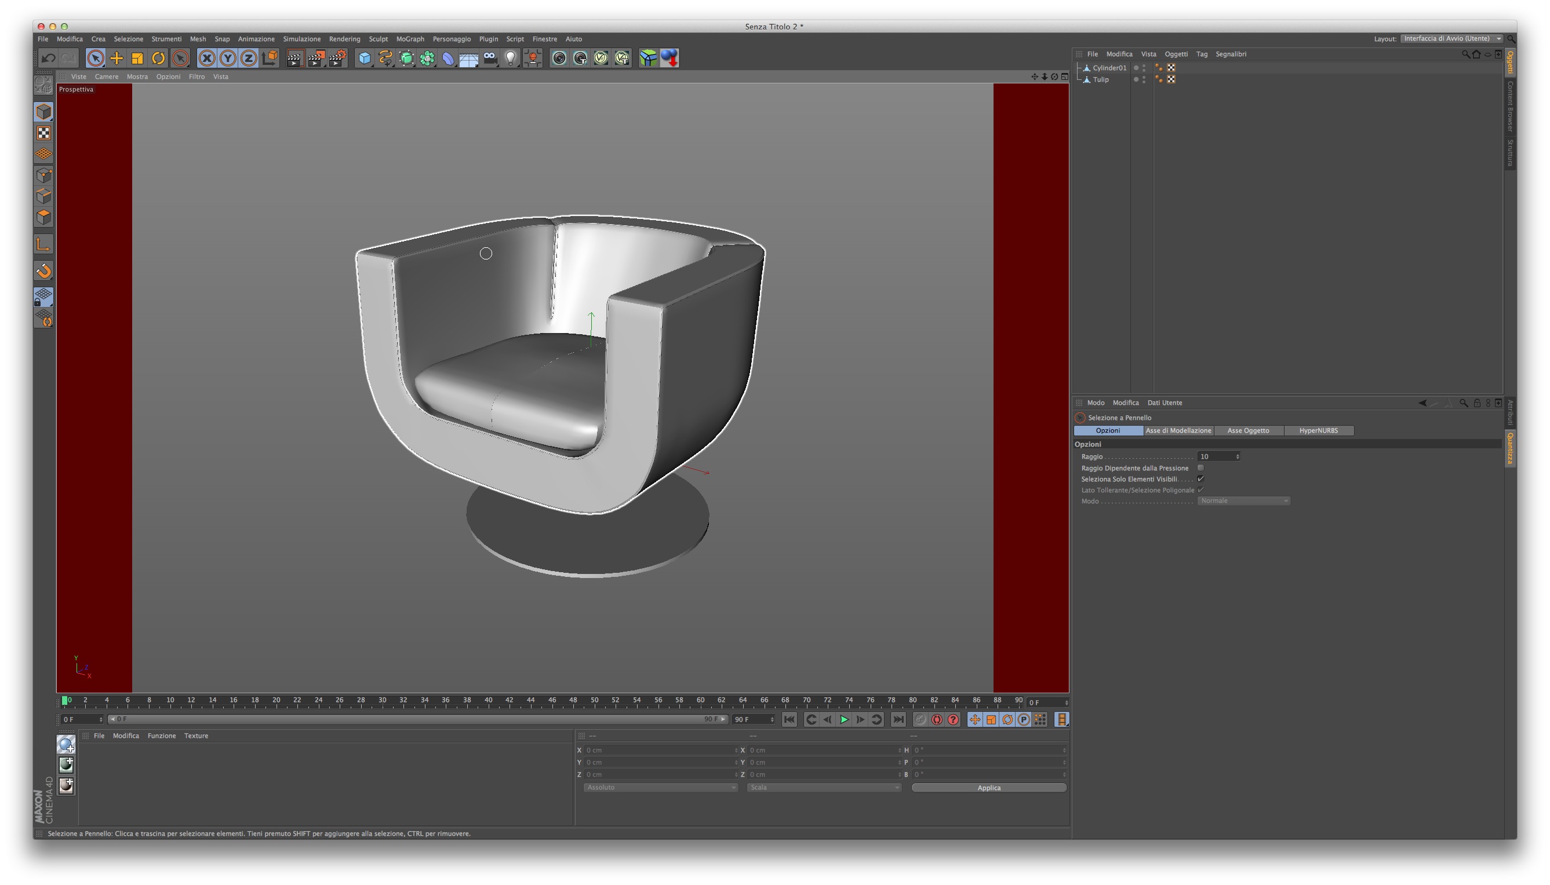Open the Assoluto coordinate dropdown
This screenshot has height=885, width=1550.
[660, 788]
